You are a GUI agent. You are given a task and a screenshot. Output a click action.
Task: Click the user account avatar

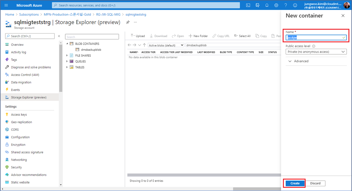click(x=346, y=5)
